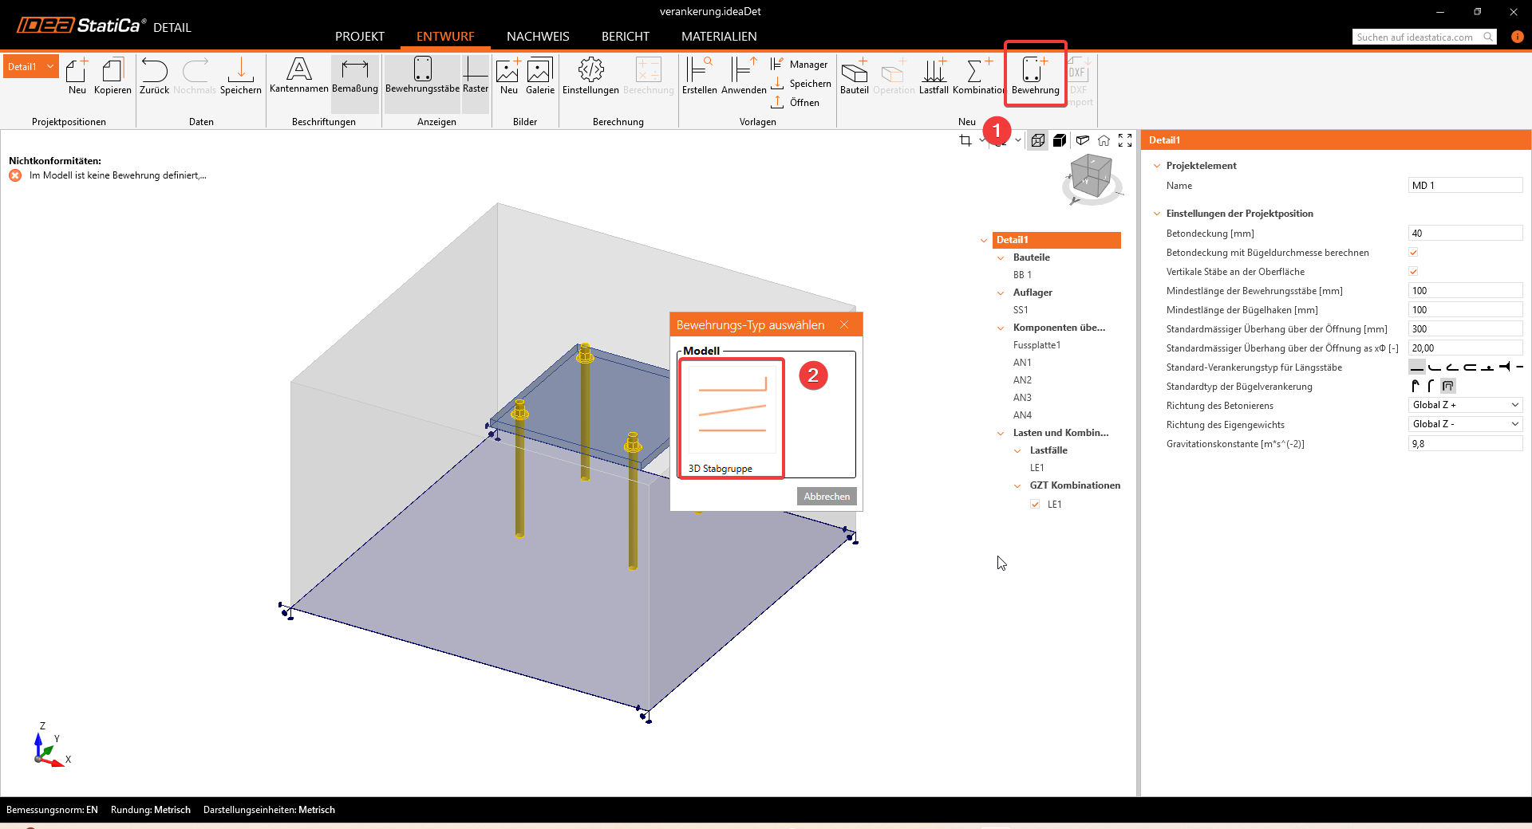Toggle Vertikale Stäbe an der Oberfläche checkbox
Screen dimensions: 1532x829
(x=1413, y=272)
